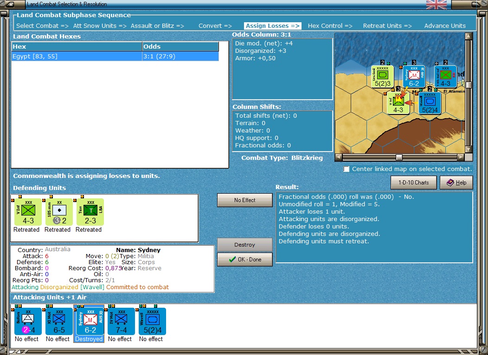This screenshot has width=488, height=355.
Task: Open the 1-D-10 Charts
Action: pos(414,183)
